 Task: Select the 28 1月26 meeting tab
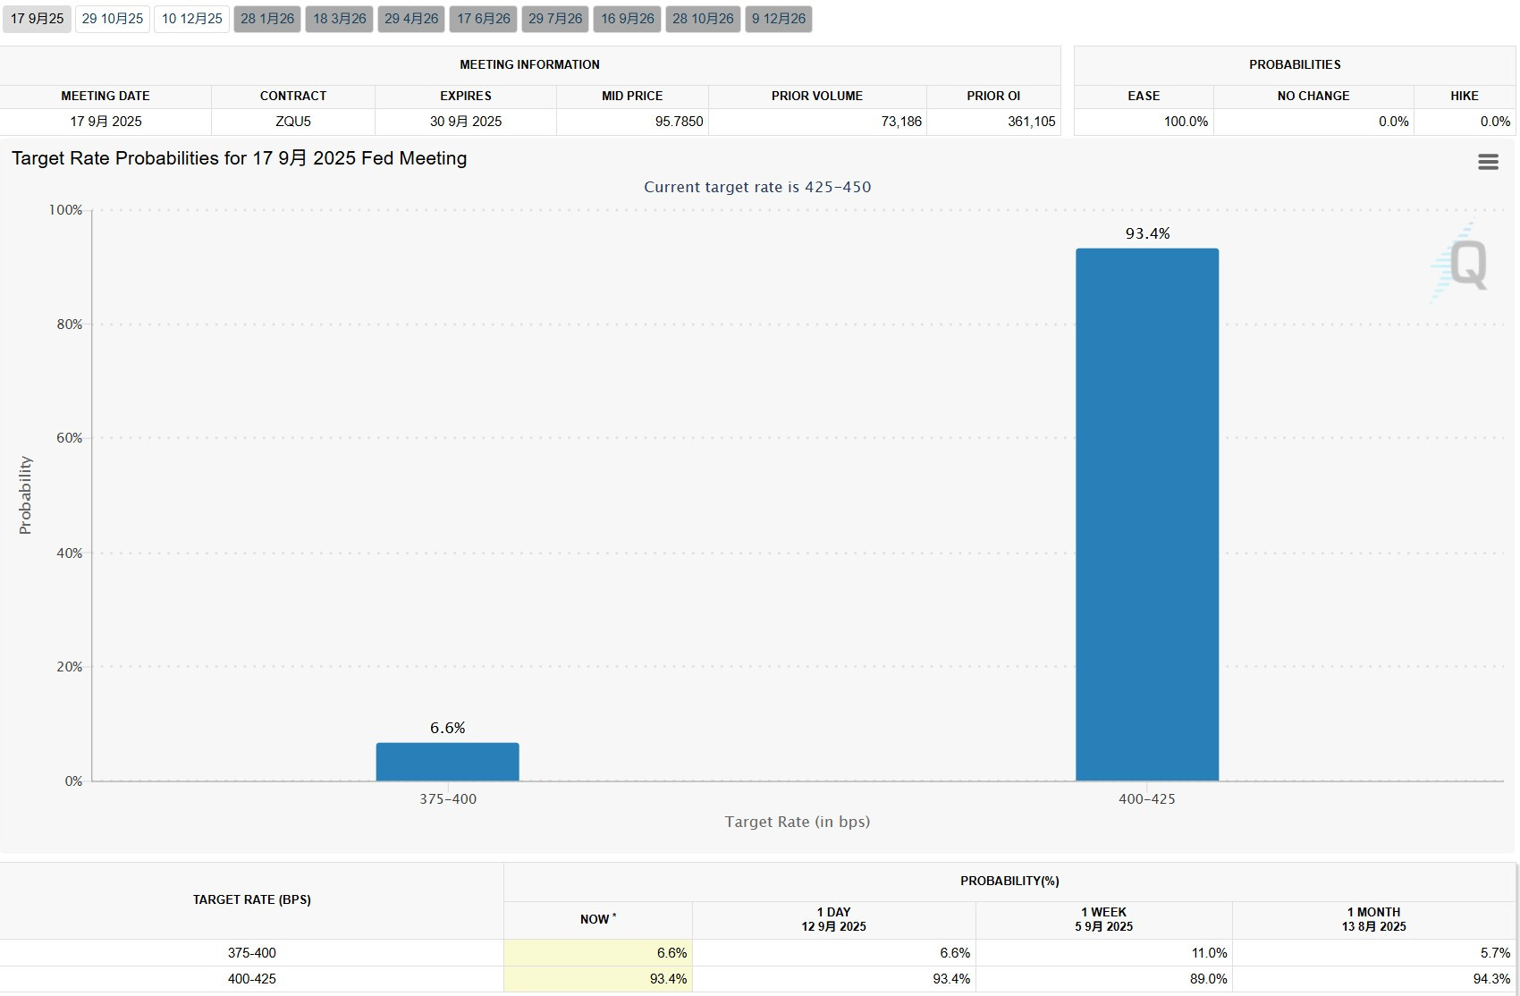click(267, 19)
